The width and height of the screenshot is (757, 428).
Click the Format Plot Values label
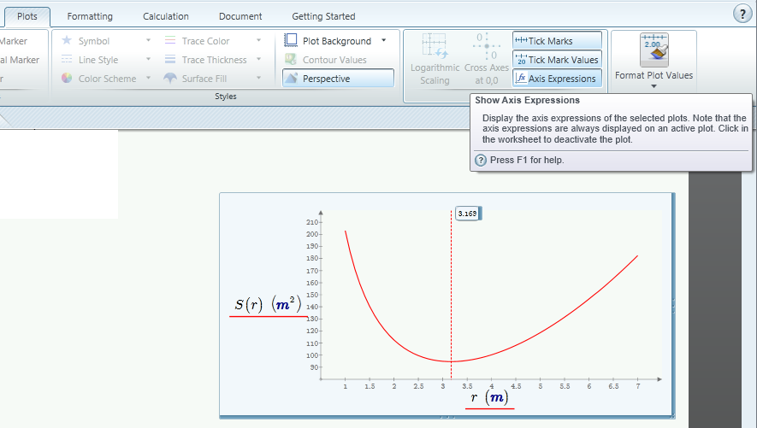(x=654, y=76)
